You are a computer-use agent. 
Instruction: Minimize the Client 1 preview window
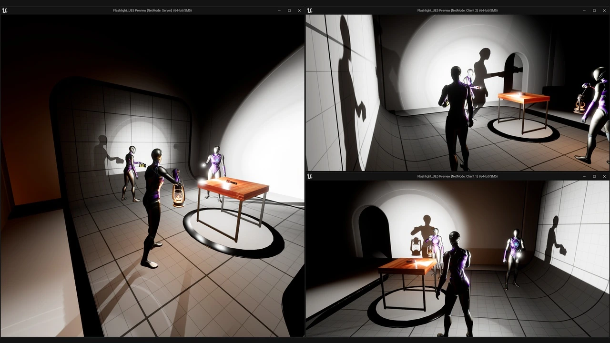584,176
